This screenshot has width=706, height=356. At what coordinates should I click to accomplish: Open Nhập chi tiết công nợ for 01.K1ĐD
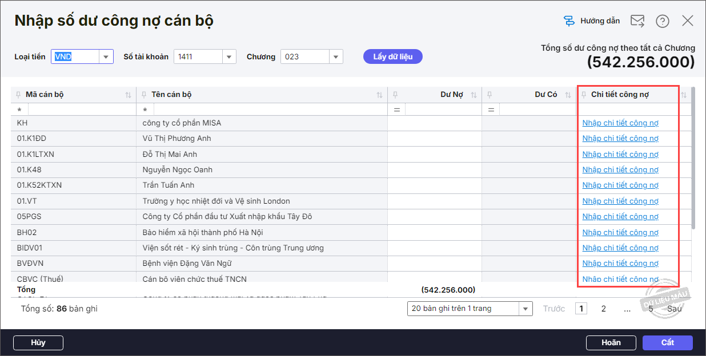click(620, 138)
